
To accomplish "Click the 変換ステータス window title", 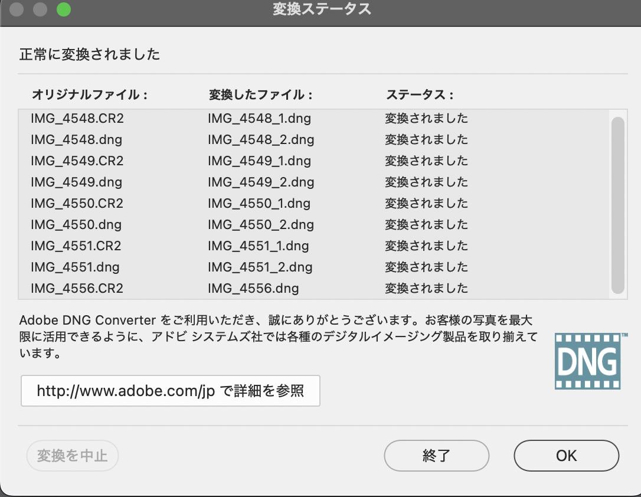I will tap(322, 9).
